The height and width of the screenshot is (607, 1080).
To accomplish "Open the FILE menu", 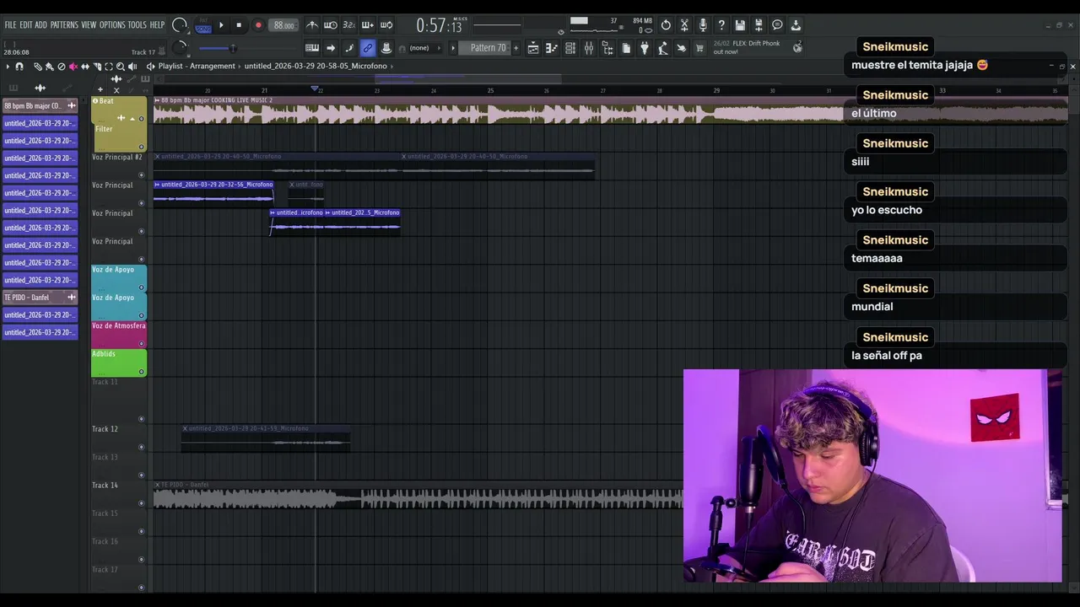I will 10,24.
